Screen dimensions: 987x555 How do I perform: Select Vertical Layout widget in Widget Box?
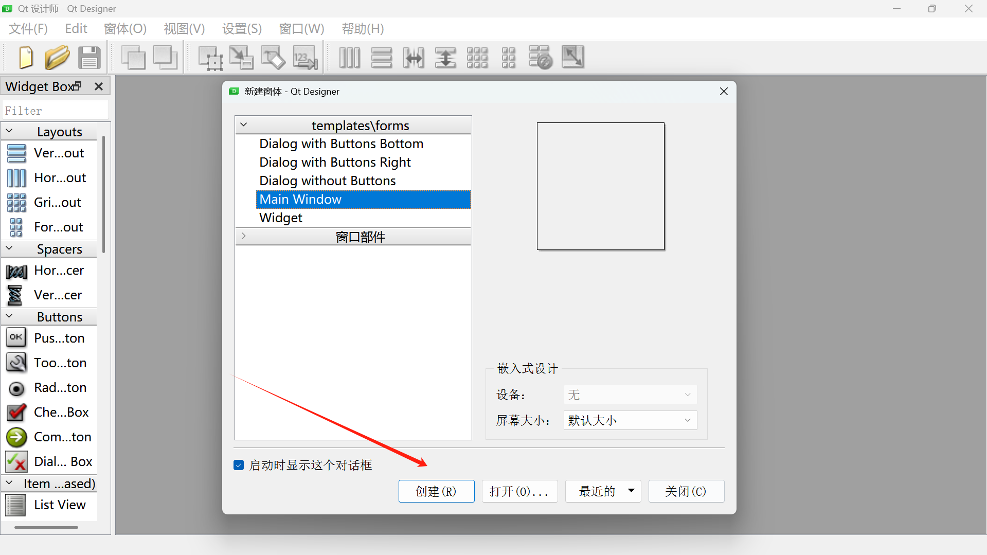point(49,153)
